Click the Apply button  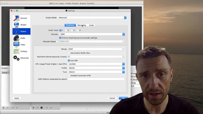coord(17,98)
